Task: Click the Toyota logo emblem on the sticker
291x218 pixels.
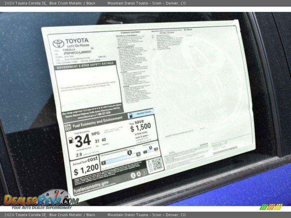Action: 58,44
